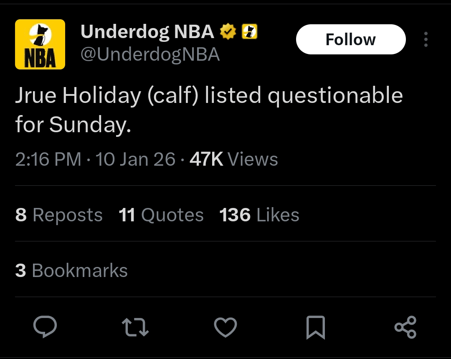Click the 3 Bookmarks count
Image resolution: width=451 pixels, height=359 pixels.
71,270
